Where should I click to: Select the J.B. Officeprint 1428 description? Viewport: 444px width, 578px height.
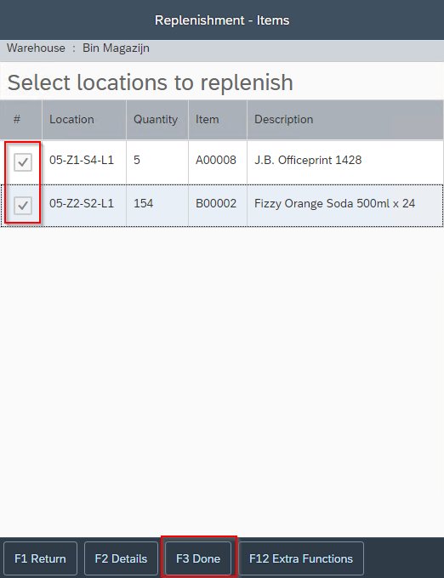[308, 160]
